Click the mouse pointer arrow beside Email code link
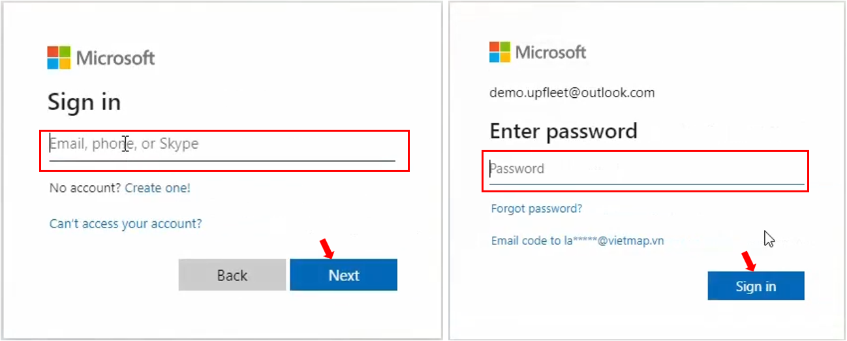This screenshot has height=341, width=847. pyautogui.click(x=769, y=239)
